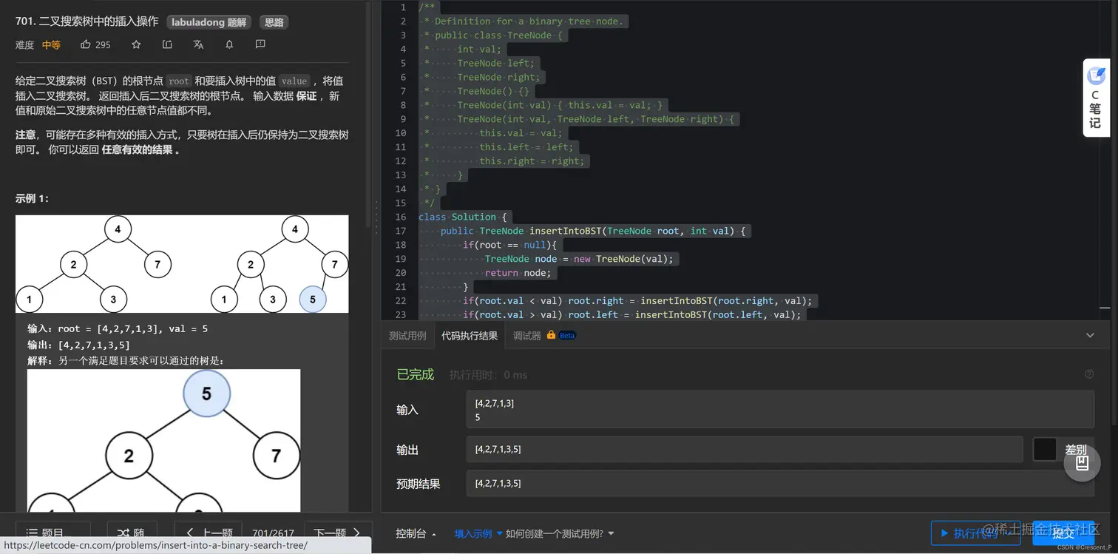Open the feedback comment icon
The width and height of the screenshot is (1118, 554).
[260, 44]
